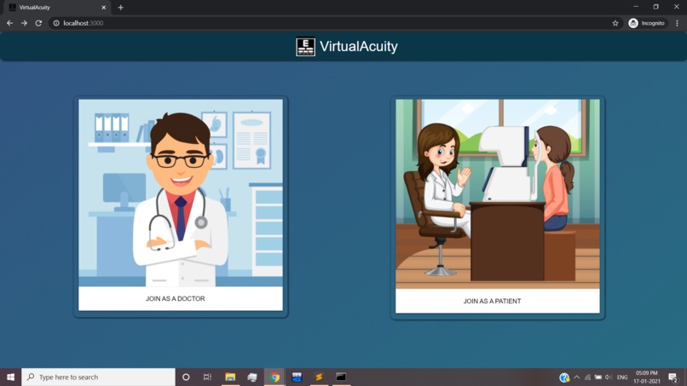This screenshot has height=386, width=687.
Task: Open Cortana circle icon on taskbar
Action: click(186, 377)
